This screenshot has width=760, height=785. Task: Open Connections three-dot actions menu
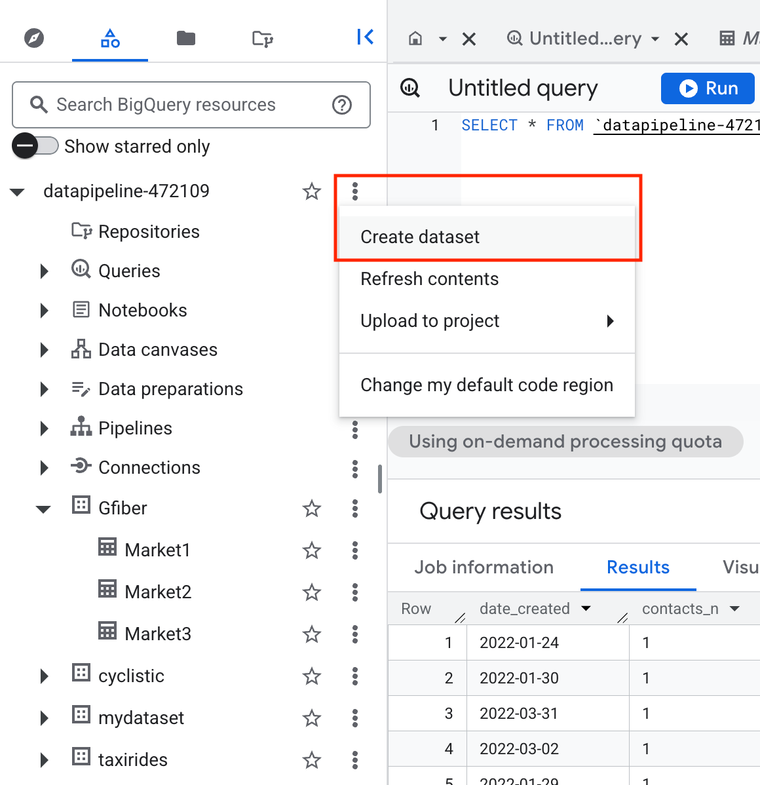pos(355,469)
